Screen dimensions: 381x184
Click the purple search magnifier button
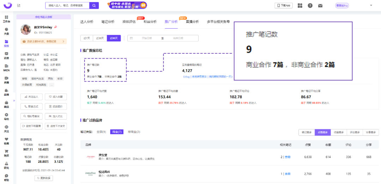94,5
